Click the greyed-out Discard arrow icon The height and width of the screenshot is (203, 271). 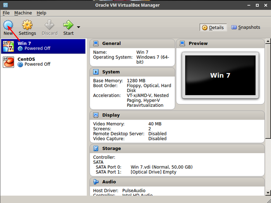tap(50, 25)
